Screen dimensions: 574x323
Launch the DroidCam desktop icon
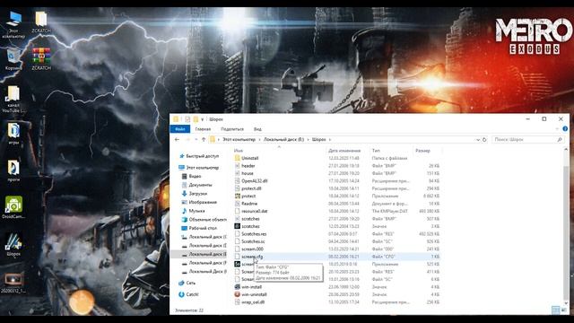(x=13, y=207)
